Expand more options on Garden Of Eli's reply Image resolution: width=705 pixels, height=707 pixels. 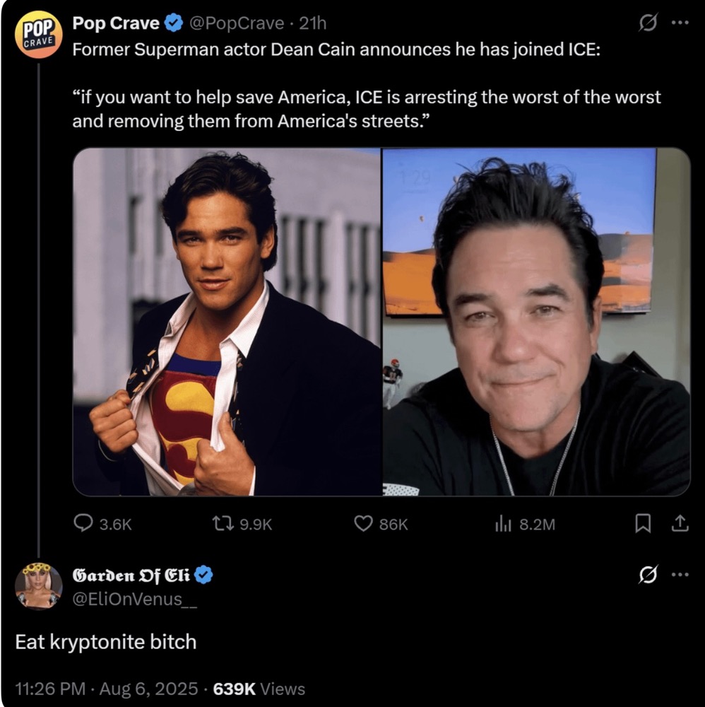pos(680,575)
